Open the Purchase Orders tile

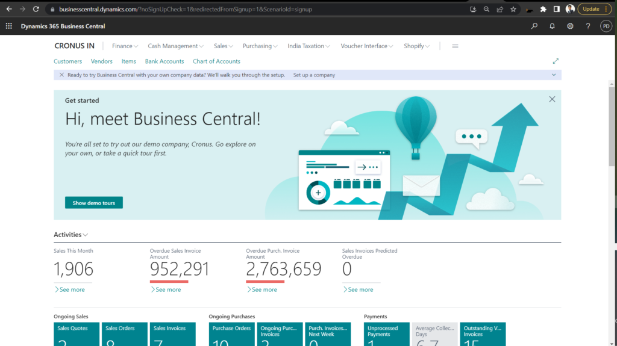click(231, 334)
